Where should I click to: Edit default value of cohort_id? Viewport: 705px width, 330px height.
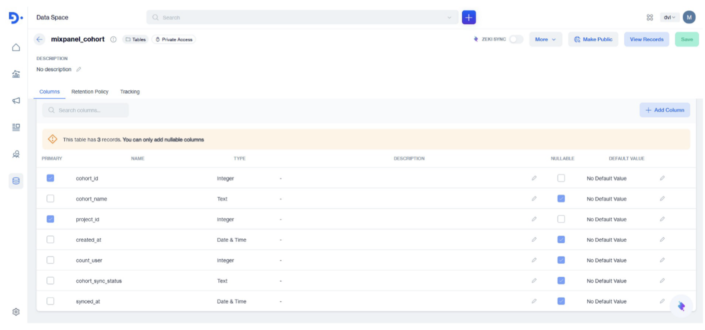tap(662, 178)
